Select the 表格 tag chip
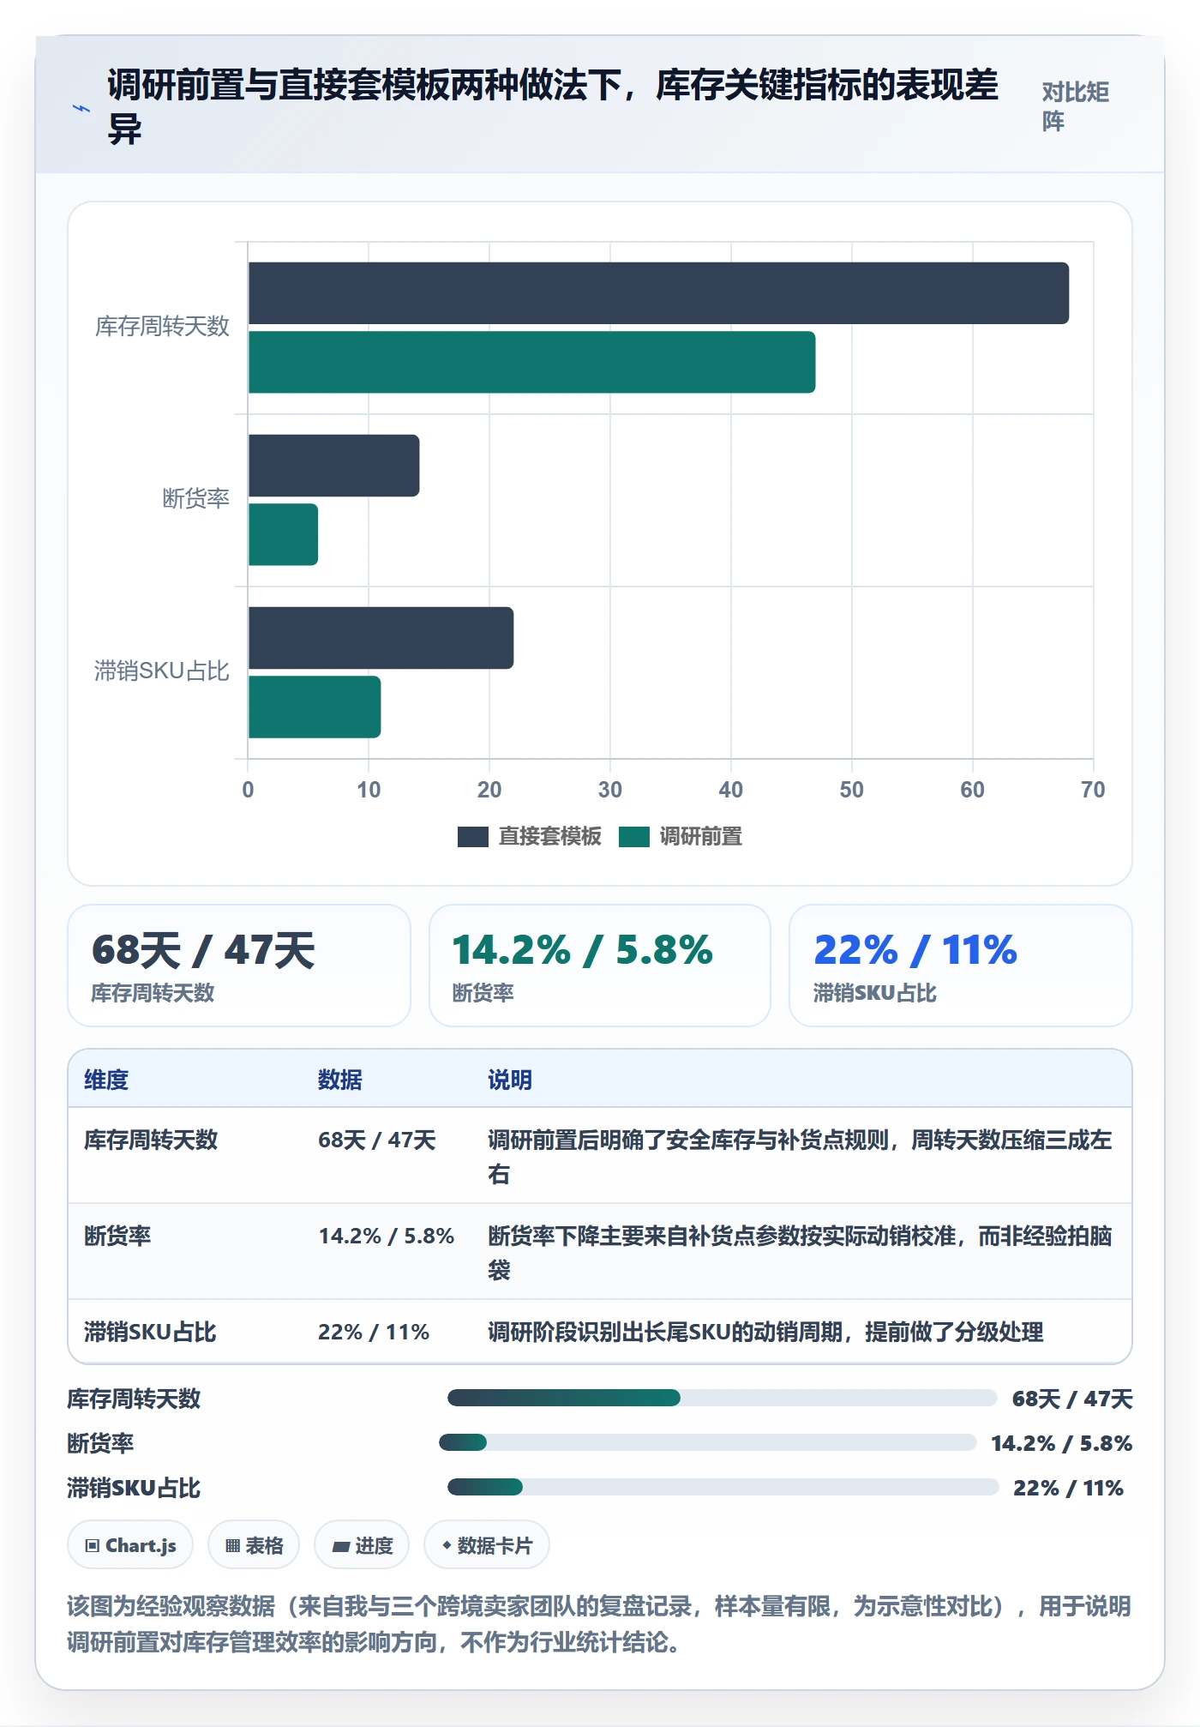The image size is (1200, 1727). point(254,1545)
